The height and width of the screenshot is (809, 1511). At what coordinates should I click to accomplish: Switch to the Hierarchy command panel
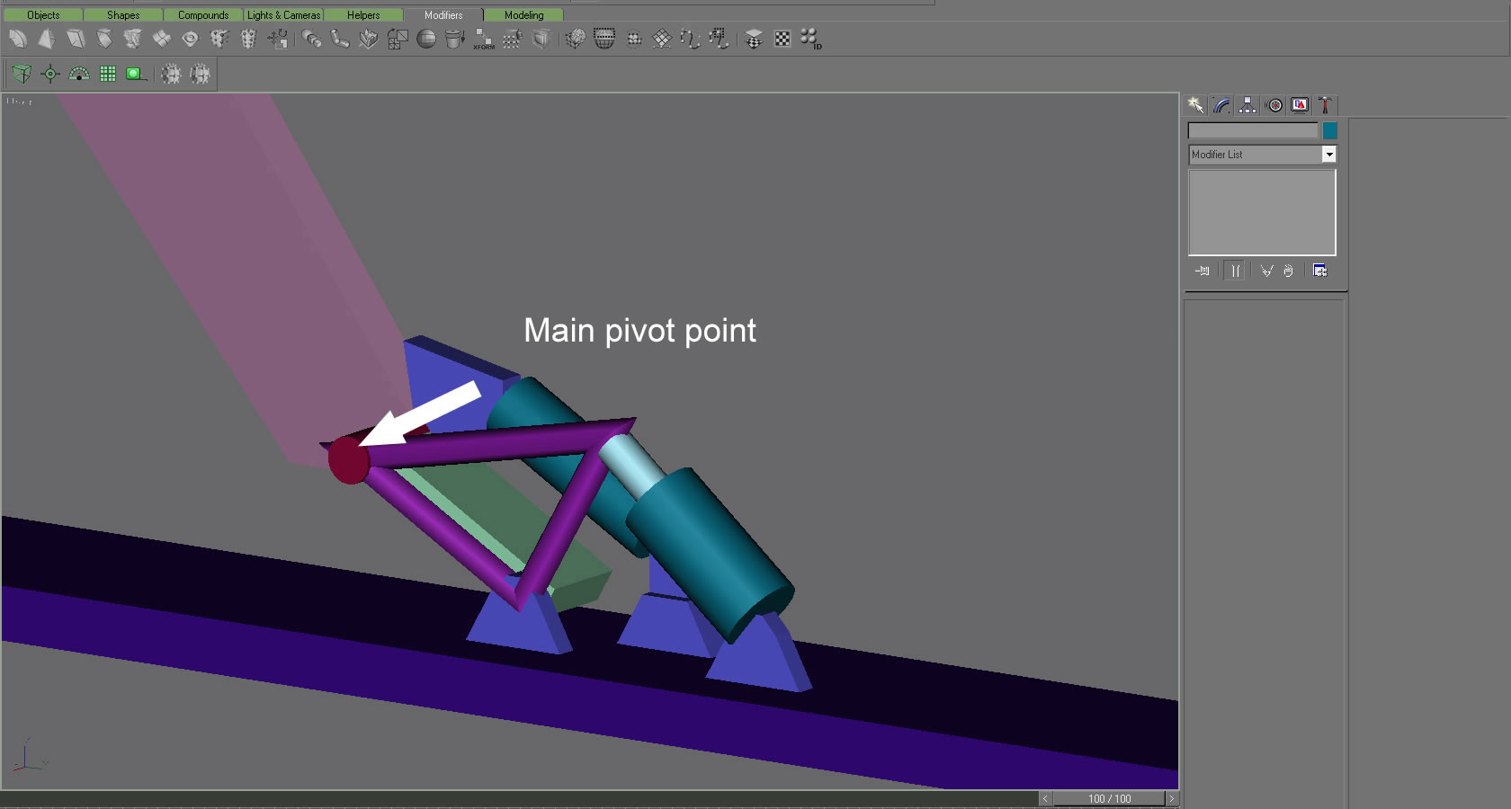tap(1247, 105)
